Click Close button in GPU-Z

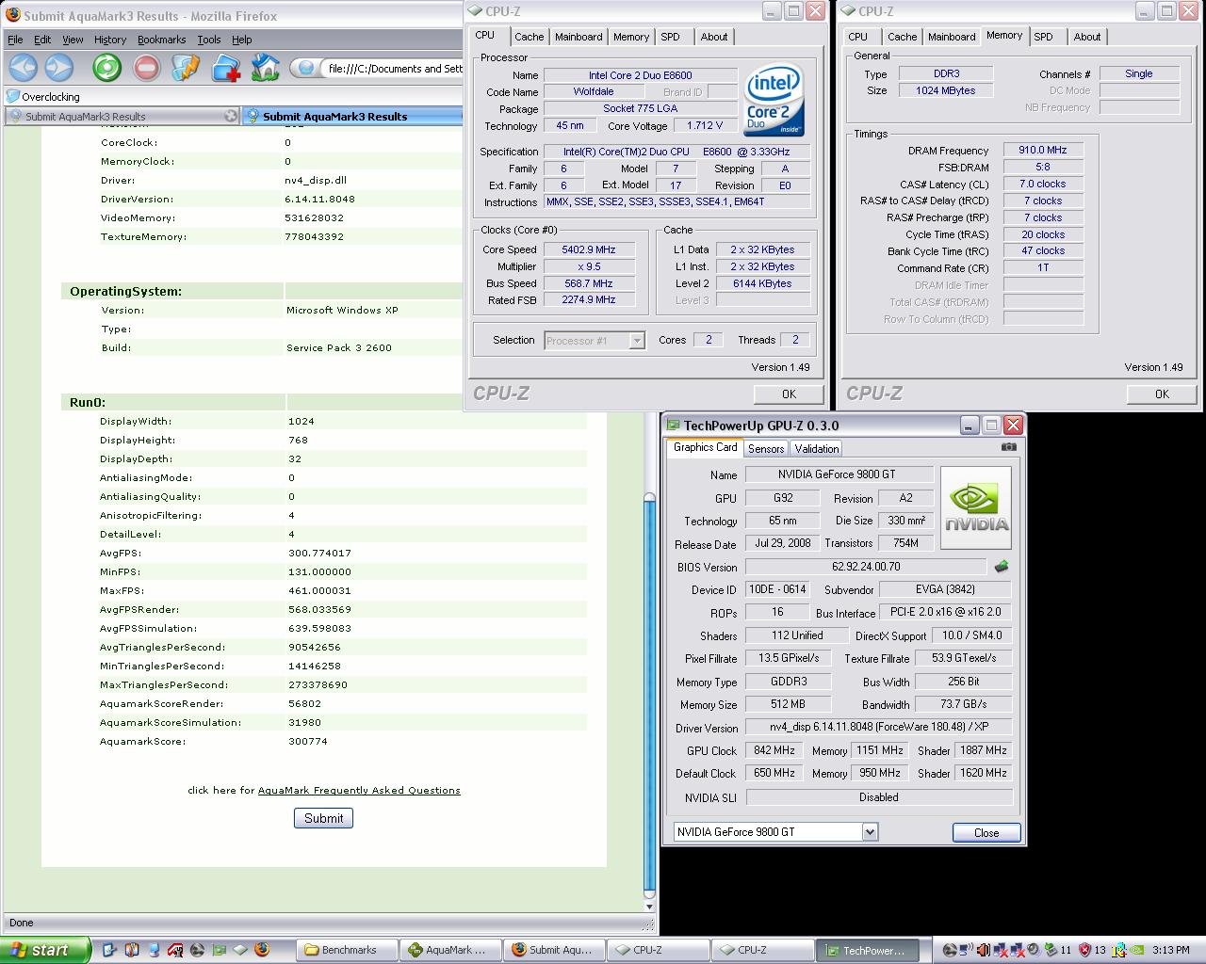[986, 832]
